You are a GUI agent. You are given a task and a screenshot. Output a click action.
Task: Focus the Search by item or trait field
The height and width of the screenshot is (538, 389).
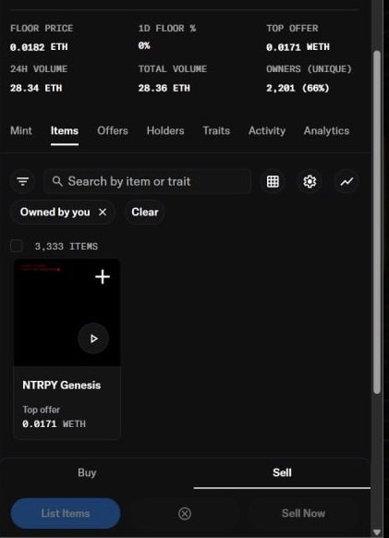click(148, 181)
